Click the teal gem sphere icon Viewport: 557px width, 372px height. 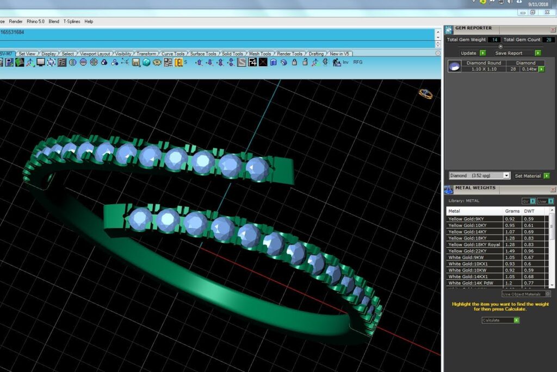tap(146, 62)
